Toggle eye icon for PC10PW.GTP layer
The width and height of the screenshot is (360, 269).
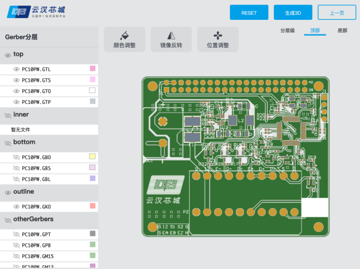pyautogui.click(x=16, y=102)
